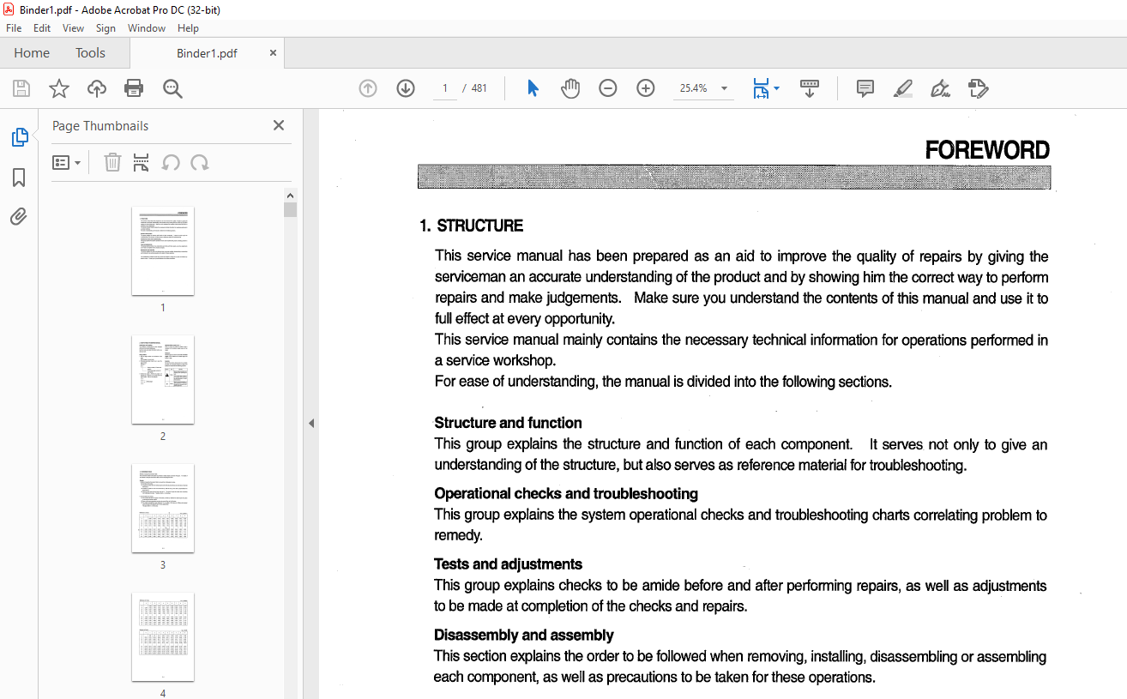Activate the Hand pan tool
This screenshot has height=699, width=1127.
pyautogui.click(x=570, y=88)
